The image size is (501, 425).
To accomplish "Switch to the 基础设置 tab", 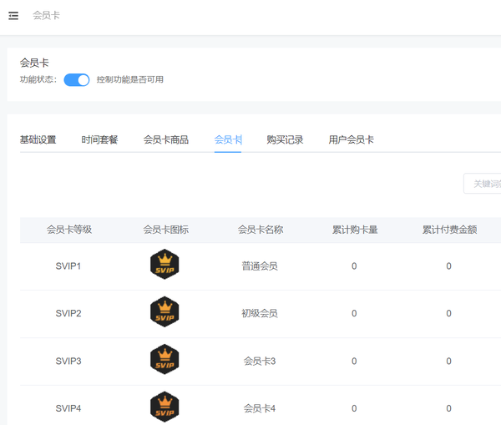I will tap(38, 139).
